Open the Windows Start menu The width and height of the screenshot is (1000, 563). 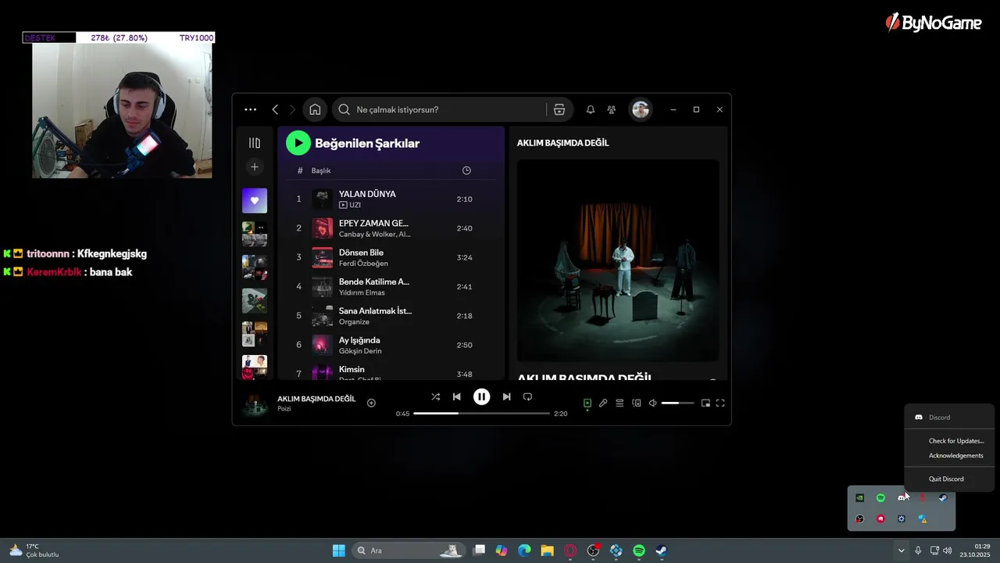click(x=339, y=550)
